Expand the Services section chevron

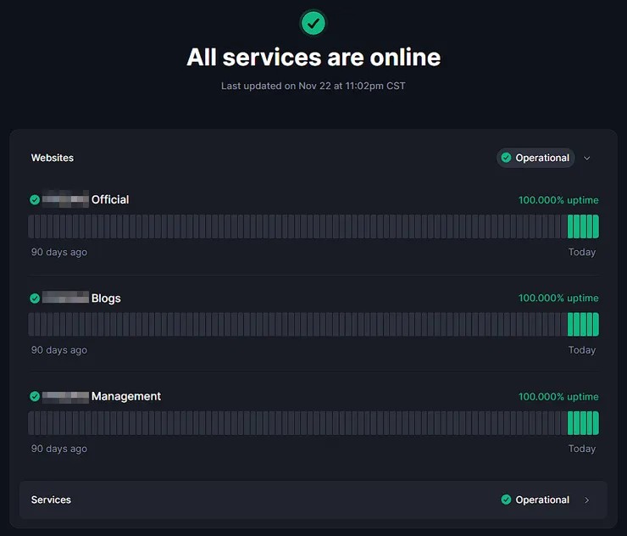pos(587,500)
